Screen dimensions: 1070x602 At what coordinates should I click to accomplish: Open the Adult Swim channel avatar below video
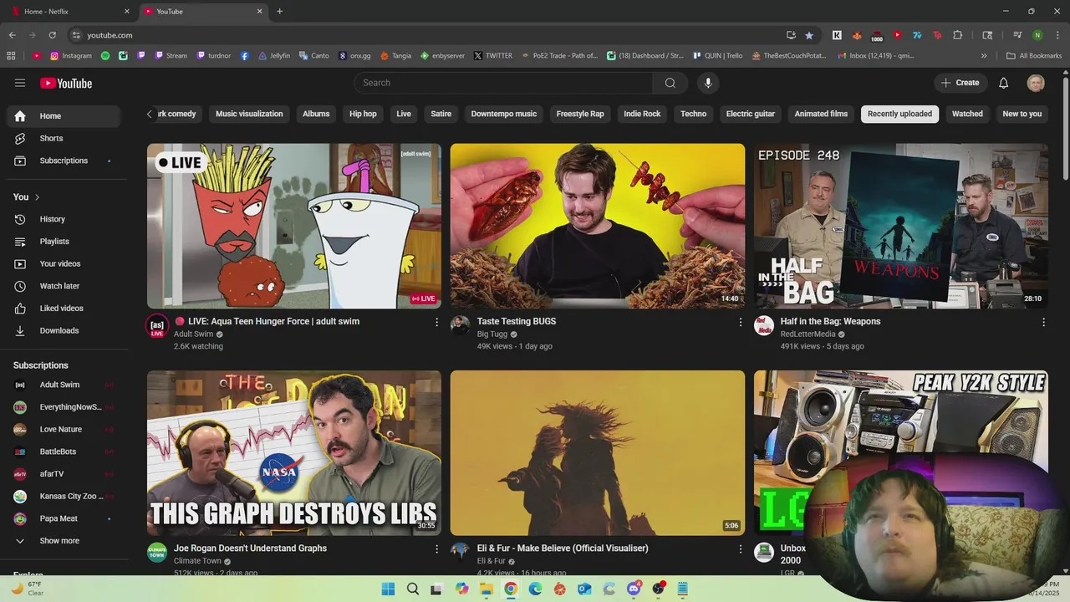point(157,326)
